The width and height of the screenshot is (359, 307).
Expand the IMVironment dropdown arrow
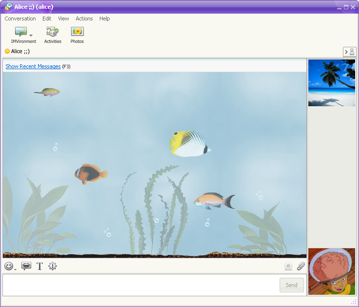pos(31,36)
